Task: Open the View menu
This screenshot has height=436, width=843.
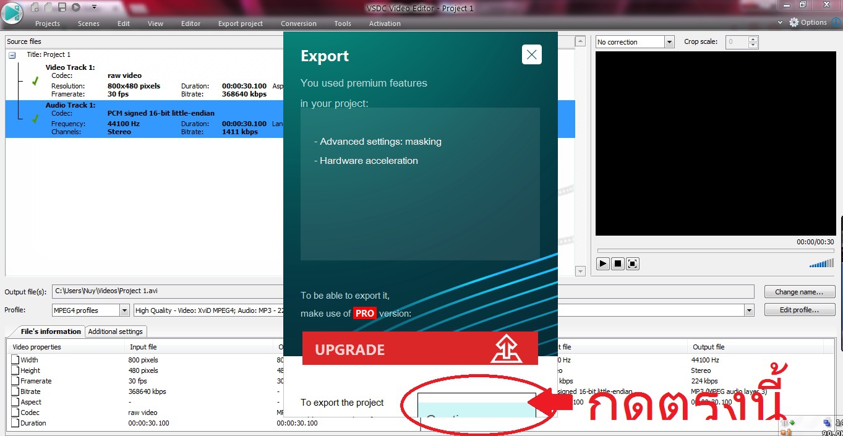Action: coord(155,24)
